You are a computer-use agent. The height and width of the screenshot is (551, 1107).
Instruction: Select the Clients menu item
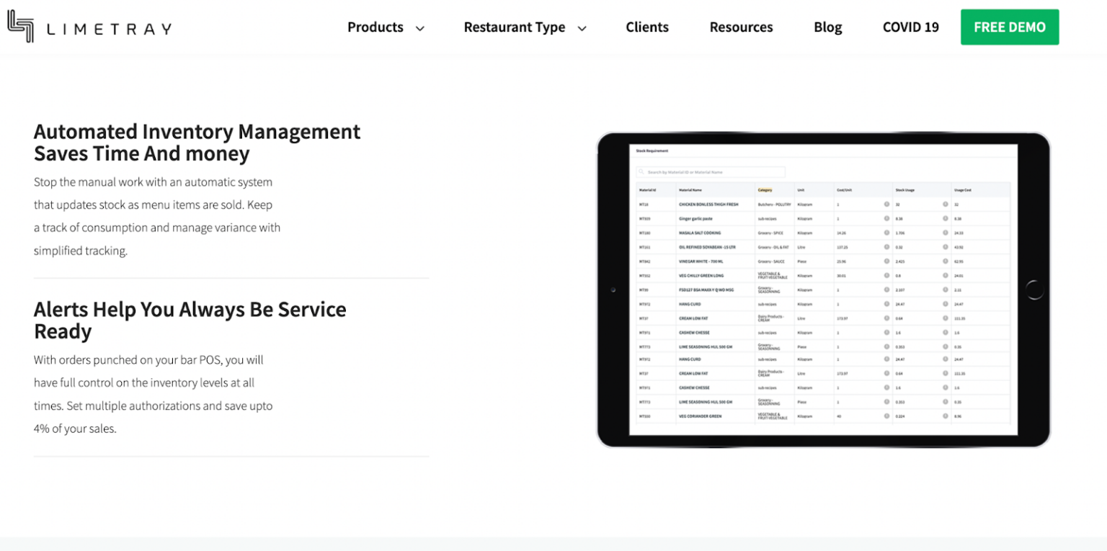click(646, 27)
